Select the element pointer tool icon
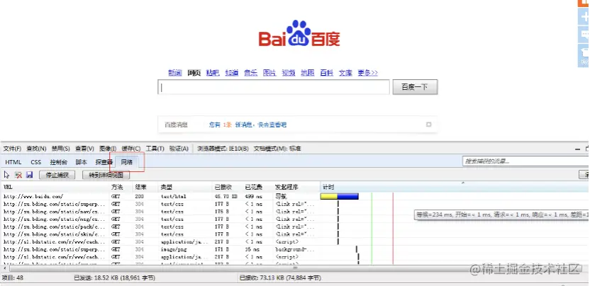This screenshot has width=590, height=286. [x=6, y=175]
